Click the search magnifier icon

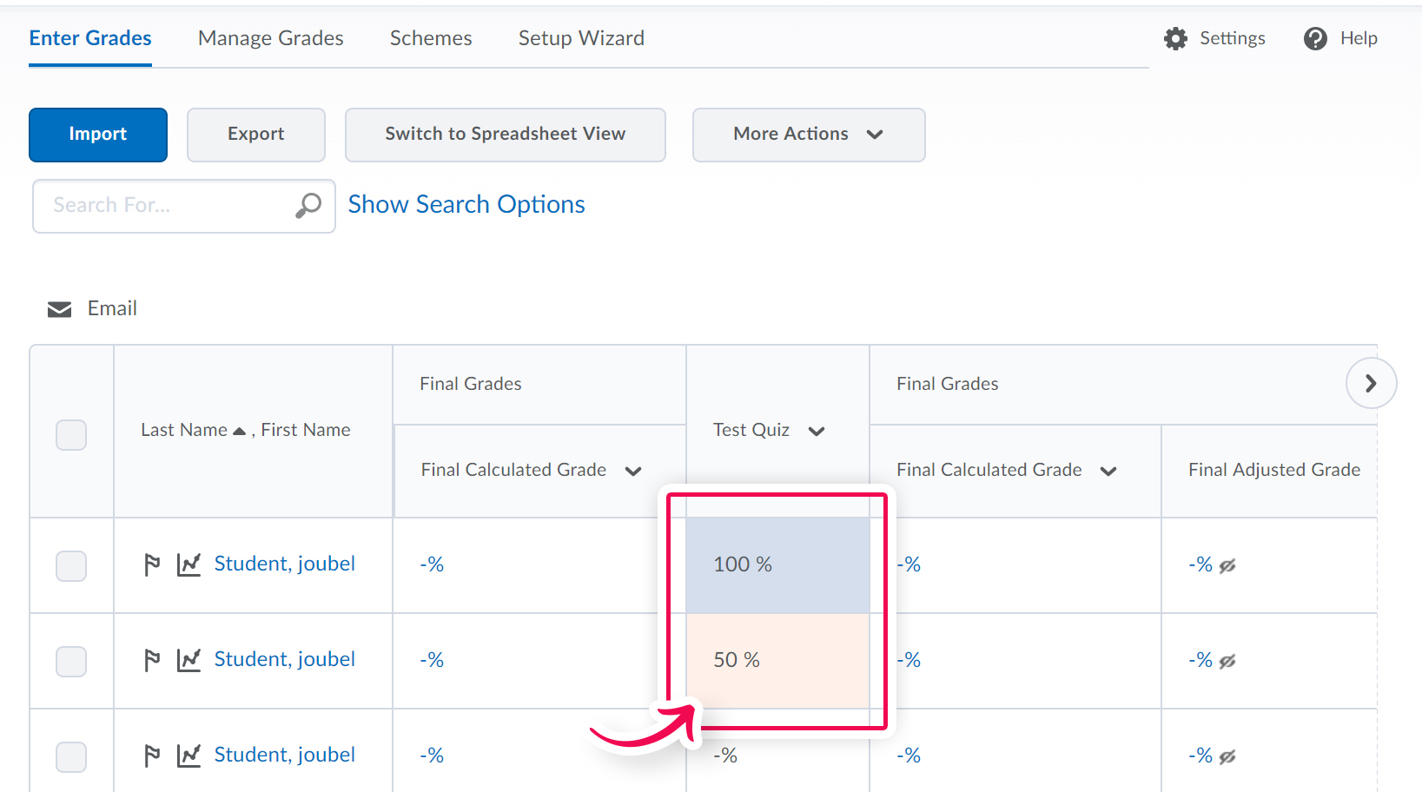pos(308,206)
